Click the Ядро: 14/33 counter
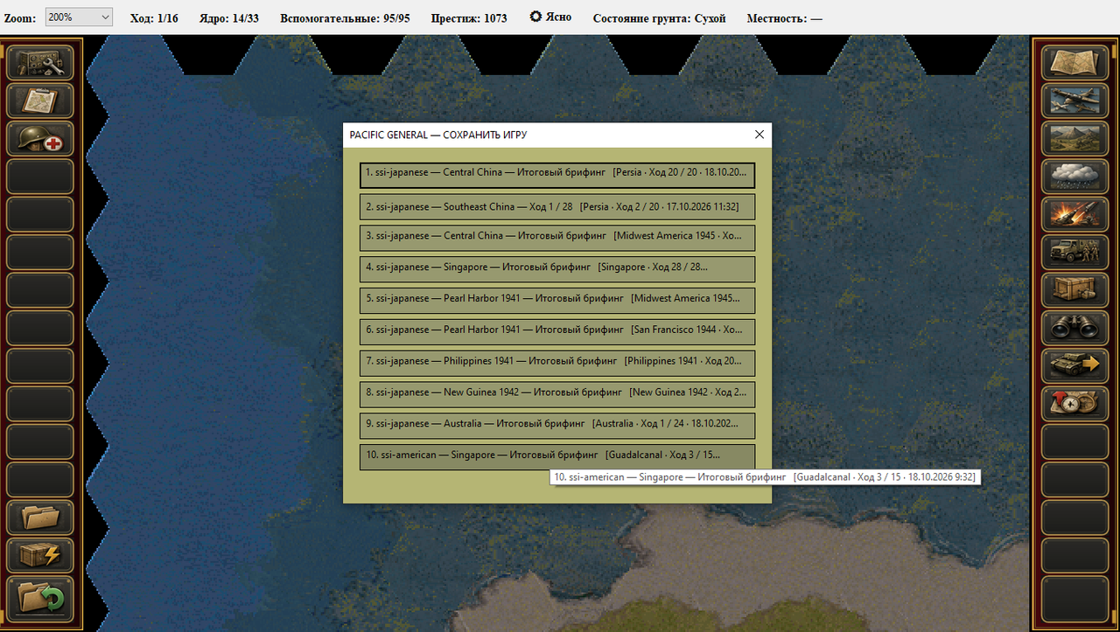 click(228, 18)
